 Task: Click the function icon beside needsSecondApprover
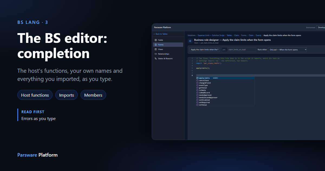[197, 98]
